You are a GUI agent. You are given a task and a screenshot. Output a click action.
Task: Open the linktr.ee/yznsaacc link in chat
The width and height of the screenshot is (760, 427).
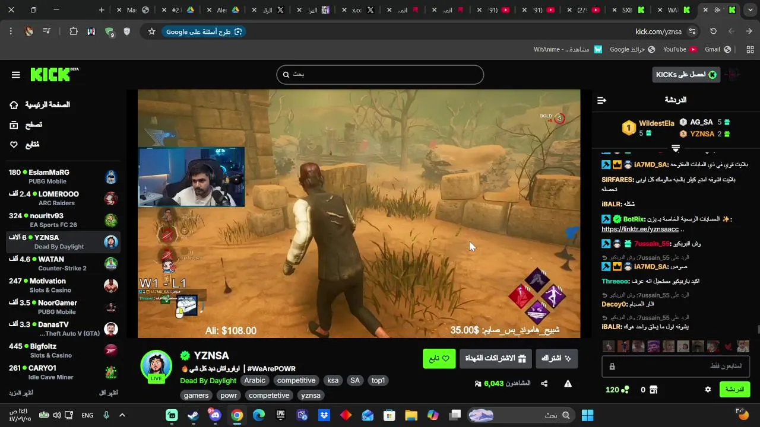tap(640, 229)
